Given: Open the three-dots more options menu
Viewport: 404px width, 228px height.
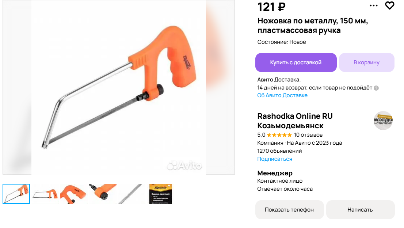Looking at the screenshot, I should pos(373,5).
